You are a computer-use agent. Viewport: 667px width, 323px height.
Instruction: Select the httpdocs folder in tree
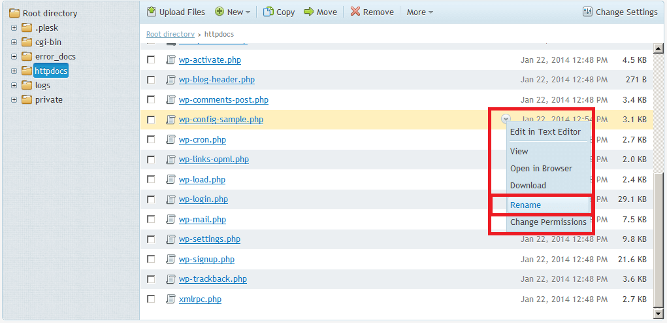(51, 71)
